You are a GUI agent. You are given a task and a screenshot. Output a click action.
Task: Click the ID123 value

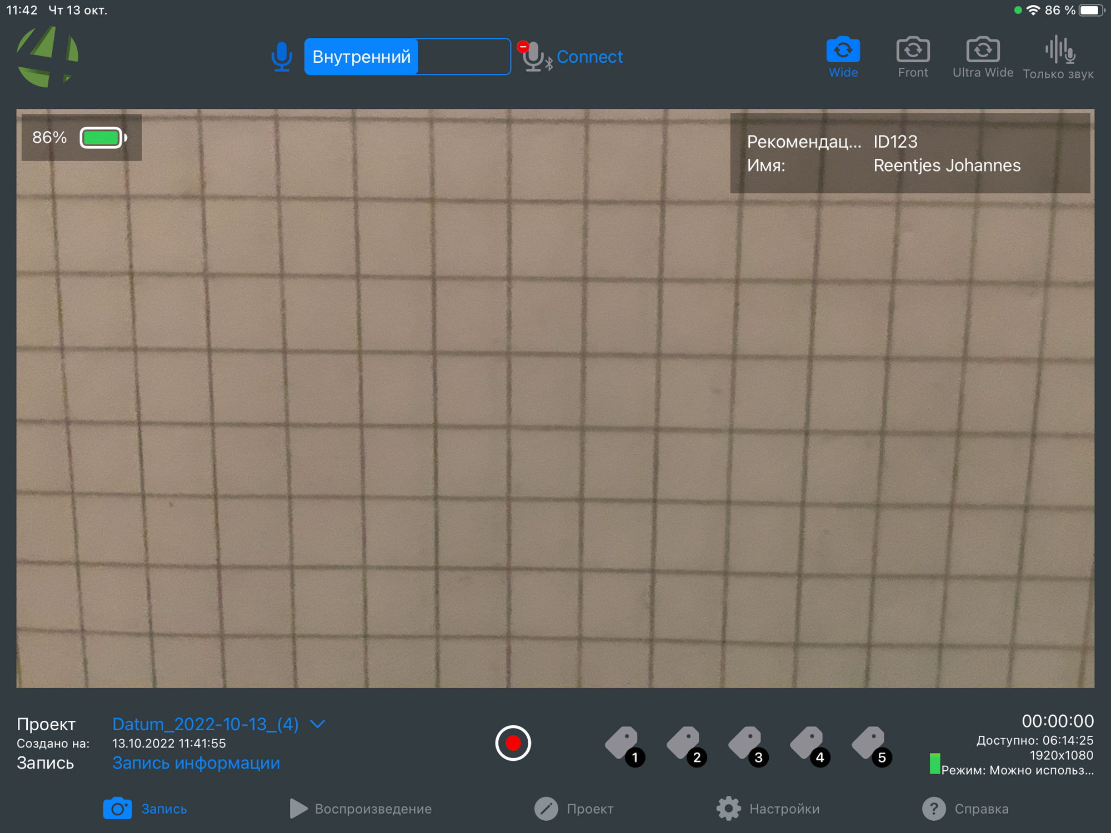[x=895, y=142]
